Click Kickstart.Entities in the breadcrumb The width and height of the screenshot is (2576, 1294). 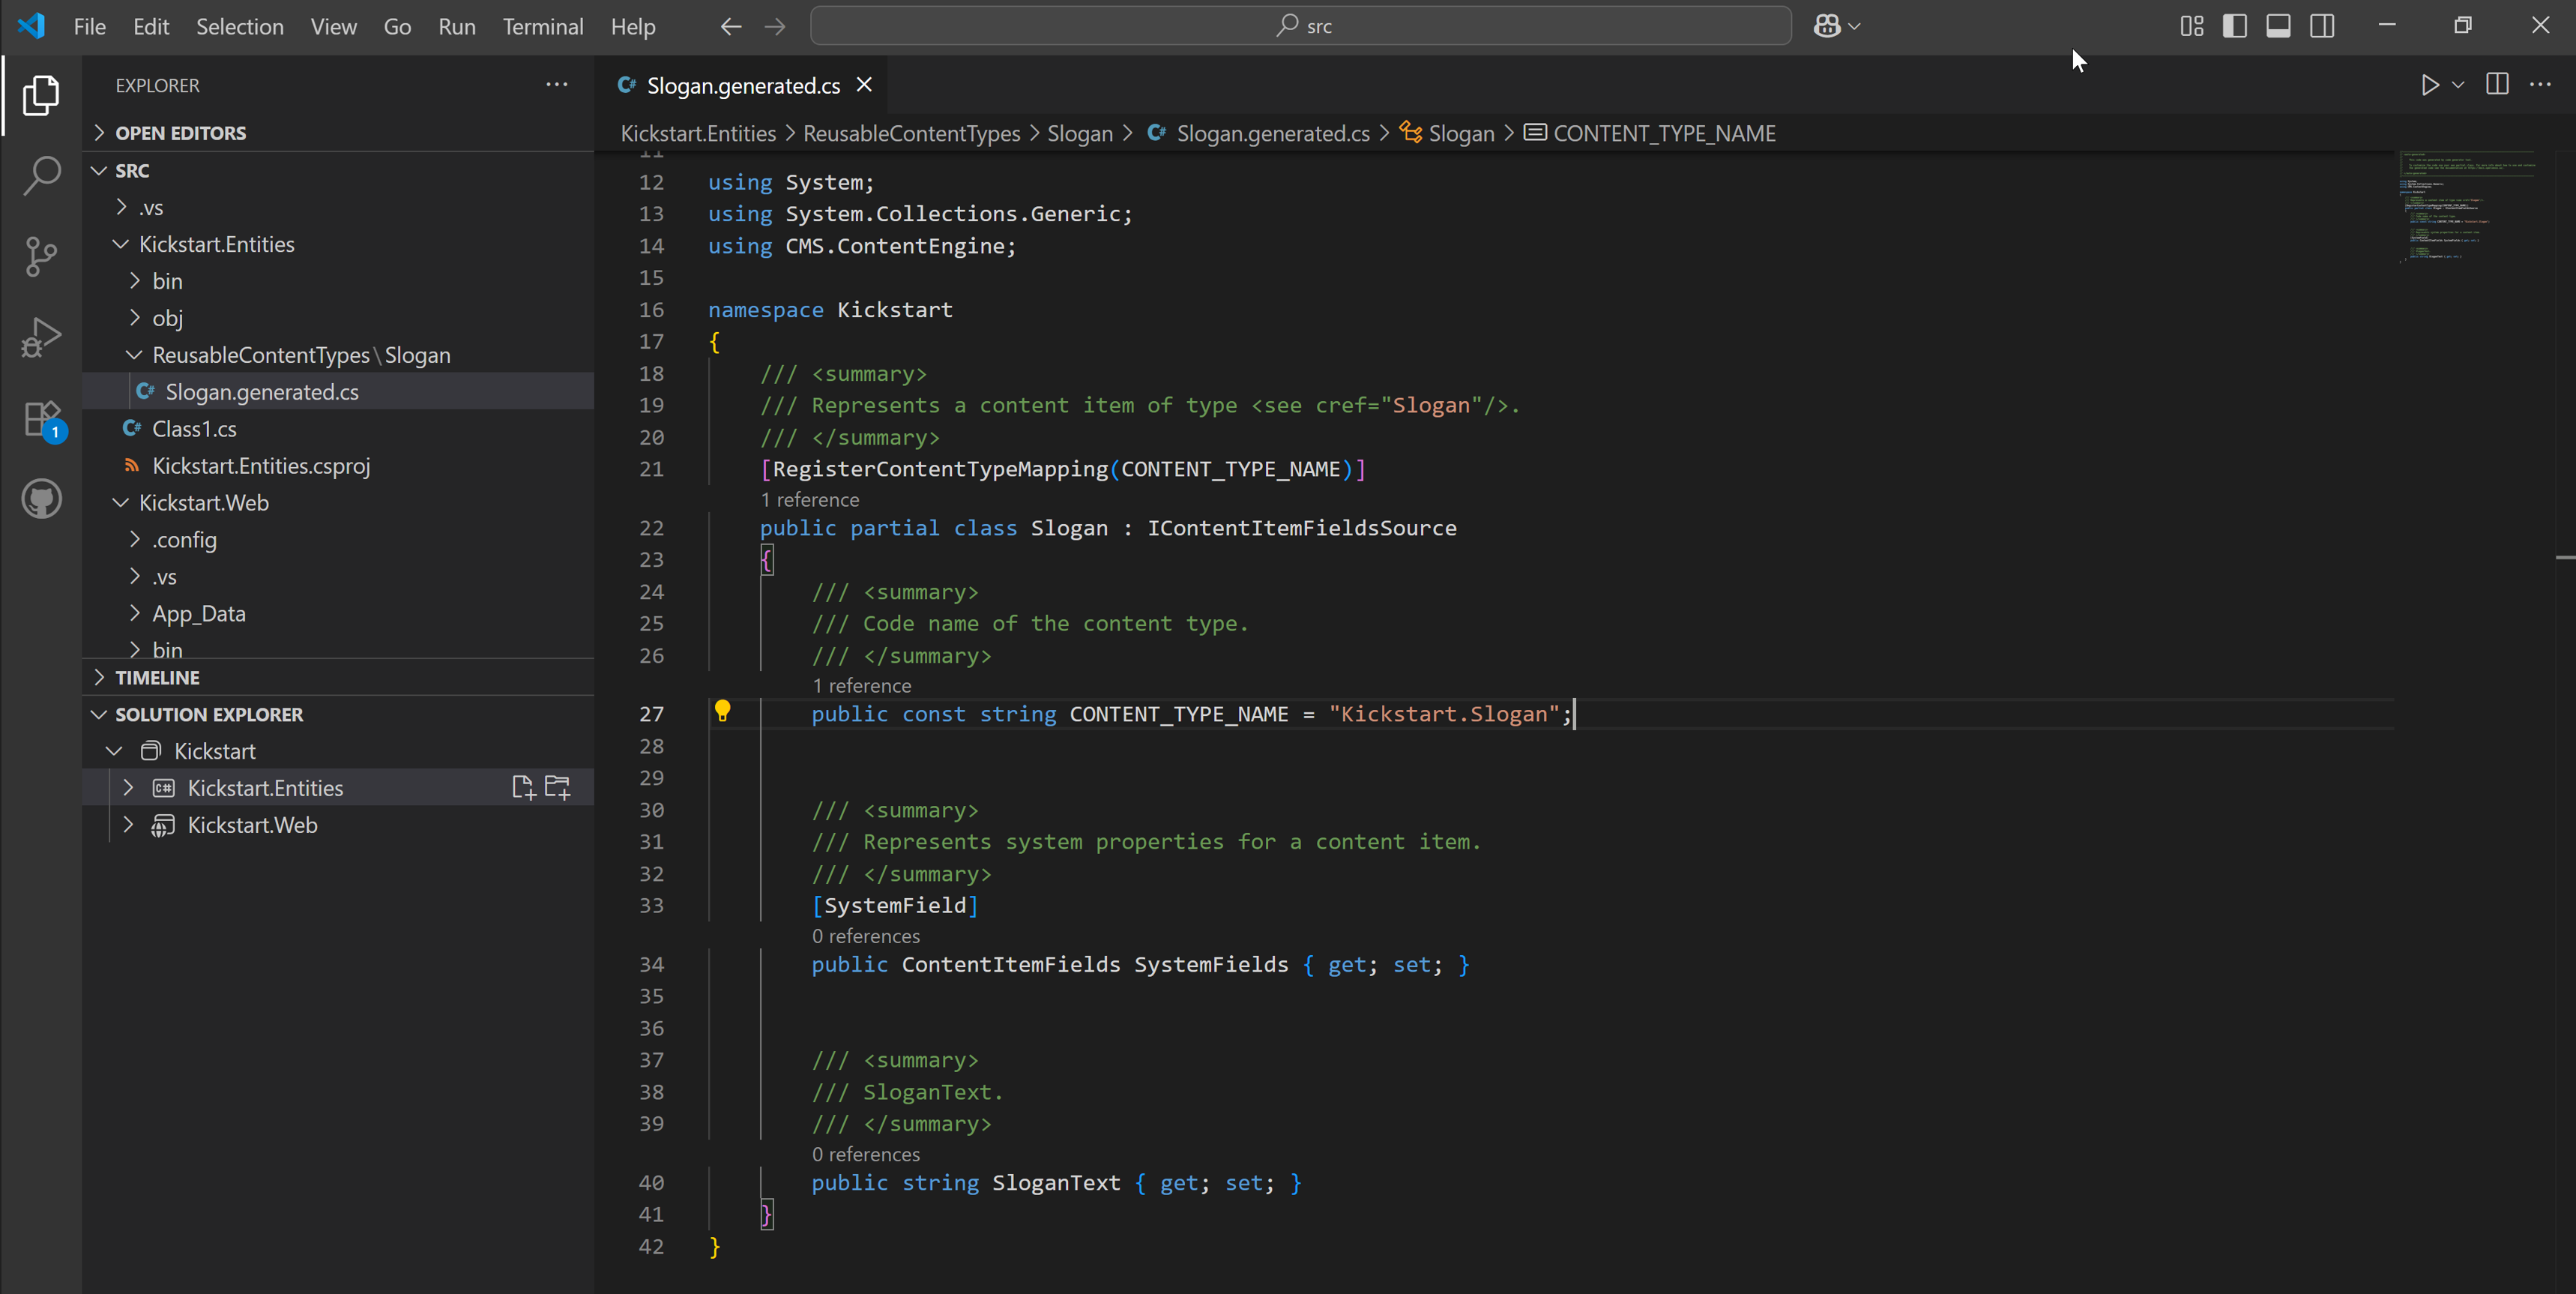pyautogui.click(x=698, y=133)
